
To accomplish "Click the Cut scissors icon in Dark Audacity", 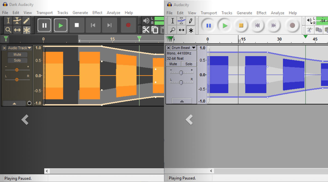I will (x=146, y=30).
